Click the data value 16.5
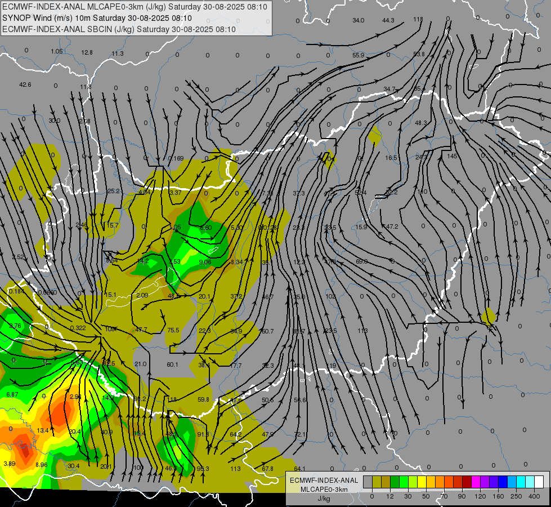 391,158
